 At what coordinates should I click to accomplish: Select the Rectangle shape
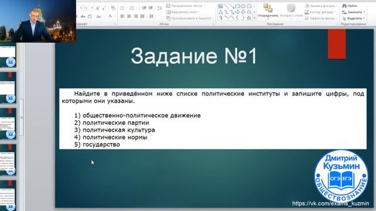click(237, 6)
